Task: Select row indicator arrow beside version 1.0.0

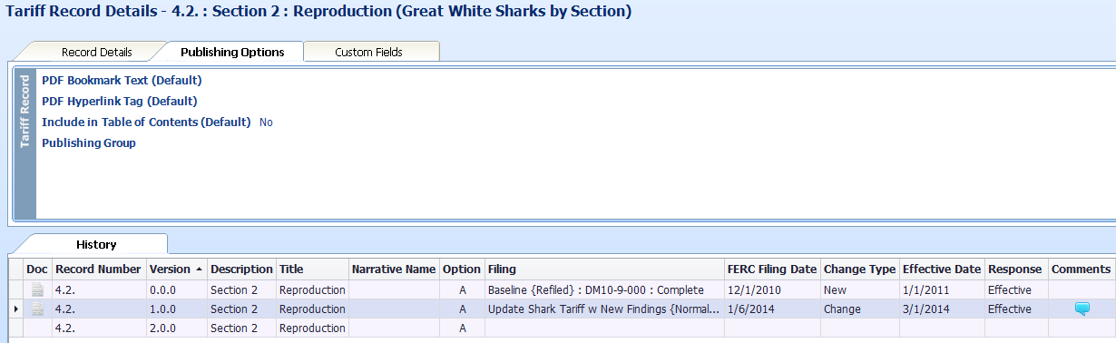Action: coord(15,309)
